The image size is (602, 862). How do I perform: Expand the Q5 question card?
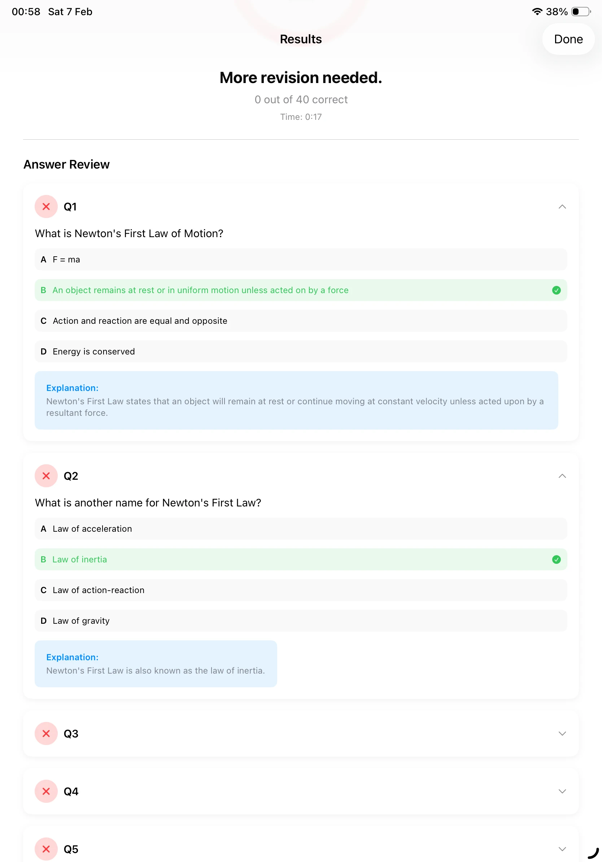coord(562,849)
